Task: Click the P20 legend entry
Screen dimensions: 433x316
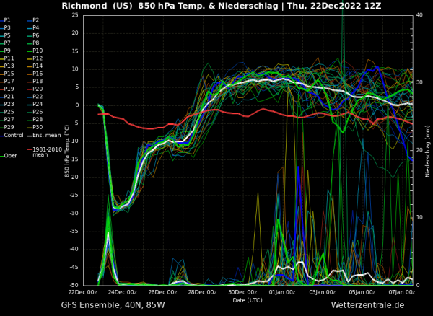Action: tap(38, 89)
